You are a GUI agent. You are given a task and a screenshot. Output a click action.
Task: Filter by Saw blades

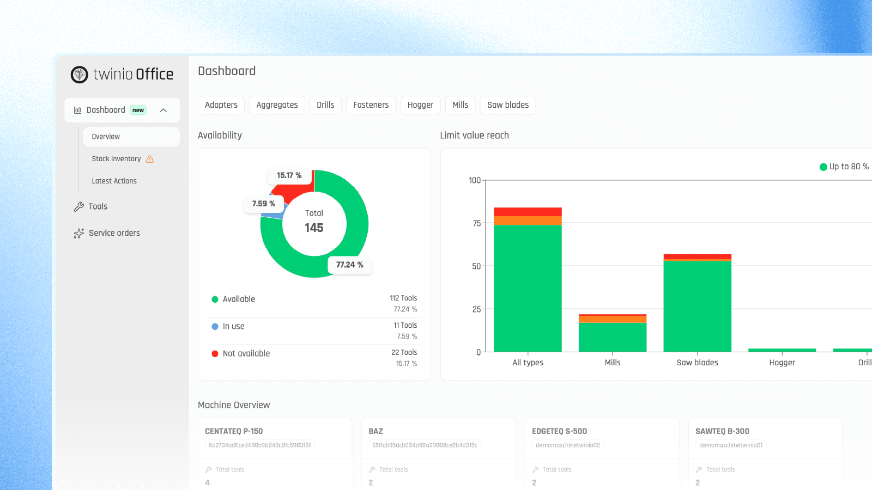(x=508, y=105)
